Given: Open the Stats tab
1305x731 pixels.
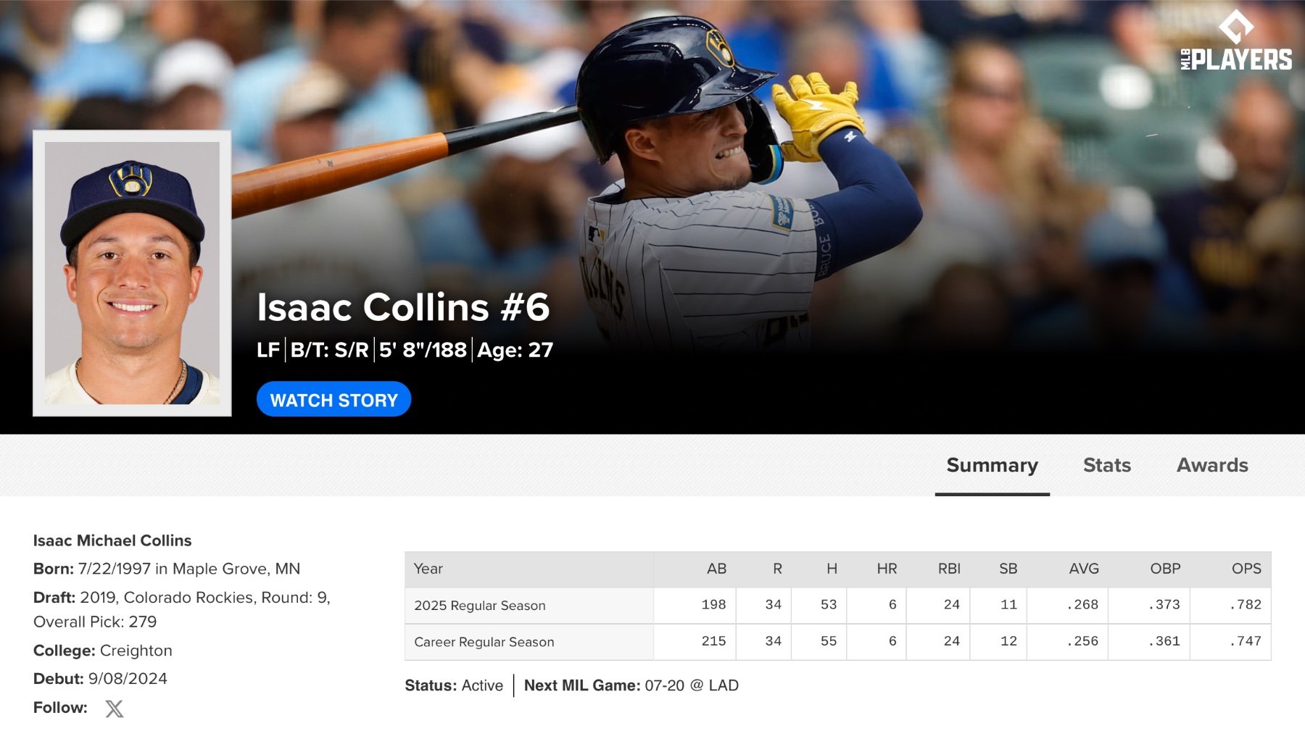Looking at the screenshot, I should [1106, 465].
